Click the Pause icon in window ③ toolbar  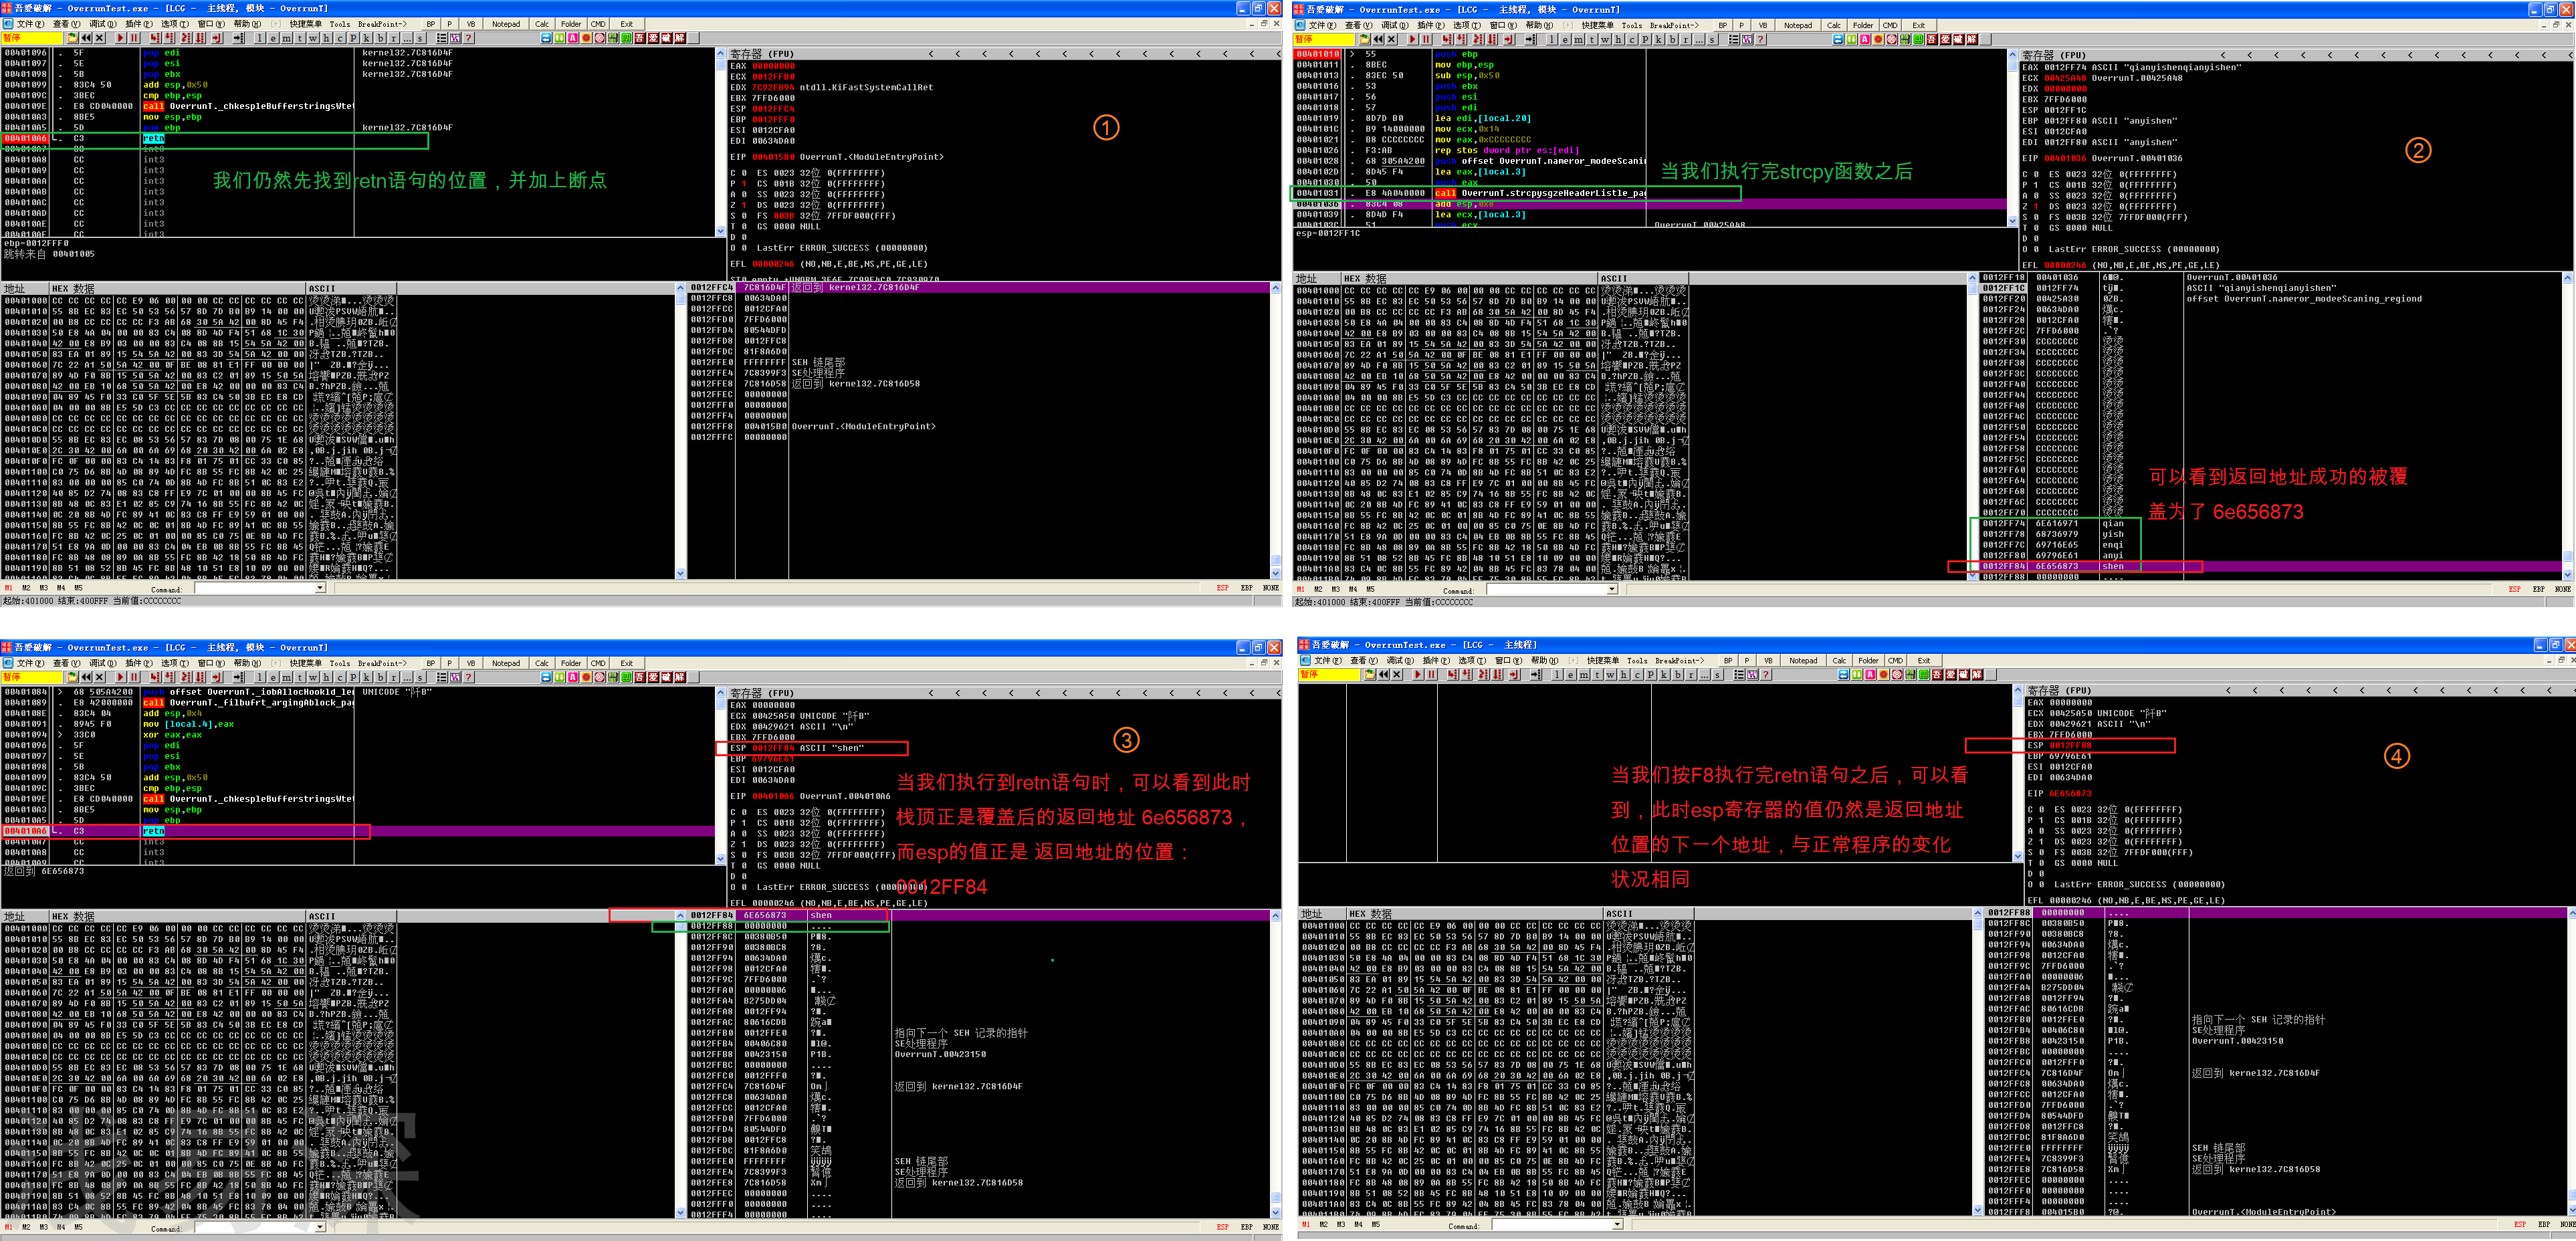pyautogui.click(x=134, y=677)
